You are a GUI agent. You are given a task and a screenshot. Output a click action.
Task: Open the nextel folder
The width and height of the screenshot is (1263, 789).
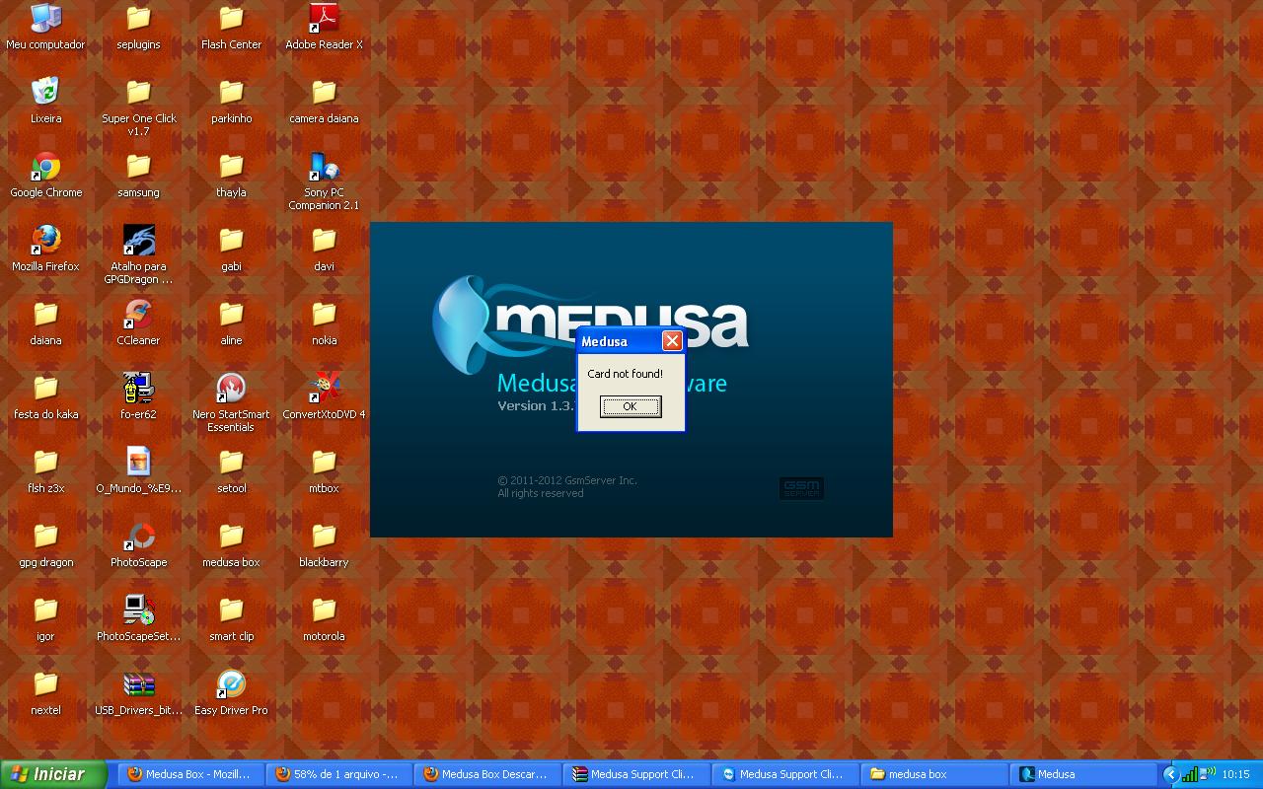click(x=45, y=683)
